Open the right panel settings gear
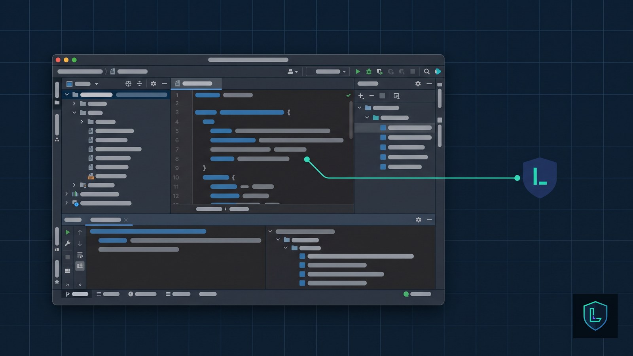 [418, 83]
